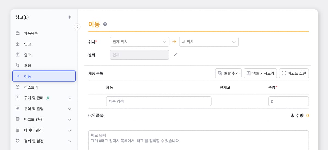
Task: Open the 현재 위치 dropdown
Action: click(139, 42)
